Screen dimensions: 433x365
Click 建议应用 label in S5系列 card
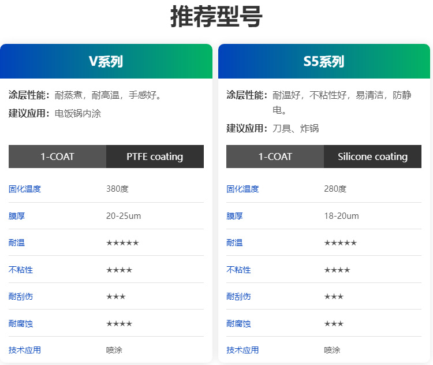pos(247,128)
